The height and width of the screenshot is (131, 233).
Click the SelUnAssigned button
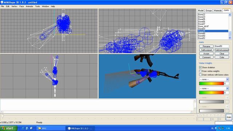(x=222, y=50)
